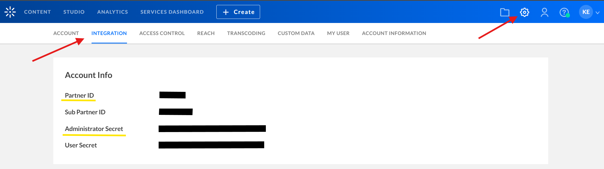The height and width of the screenshot is (169, 604).
Task: Click the Sub Partner ID label
Action: pyautogui.click(x=85, y=112)
